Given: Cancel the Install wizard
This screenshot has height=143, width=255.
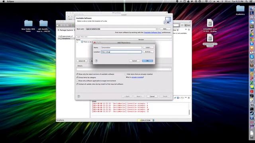Looking at the screenshot, I should tap(152, 96).
